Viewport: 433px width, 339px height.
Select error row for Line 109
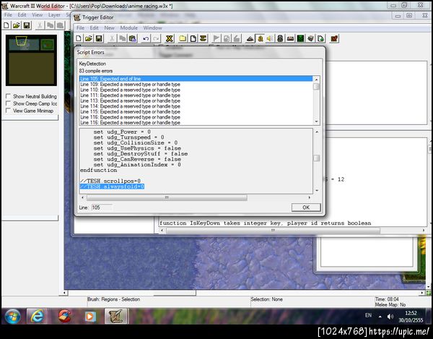click(196, 85)
